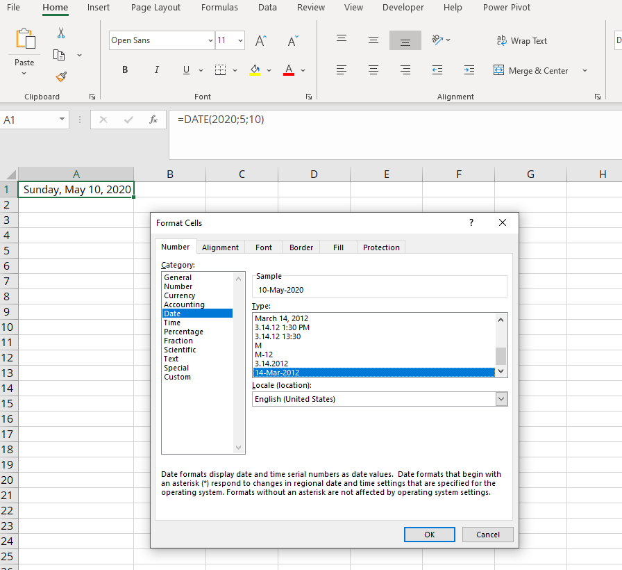The width and height of the screenshot is (622, 570).
Task: Click the Increase Indent icon
Action: 469,70
